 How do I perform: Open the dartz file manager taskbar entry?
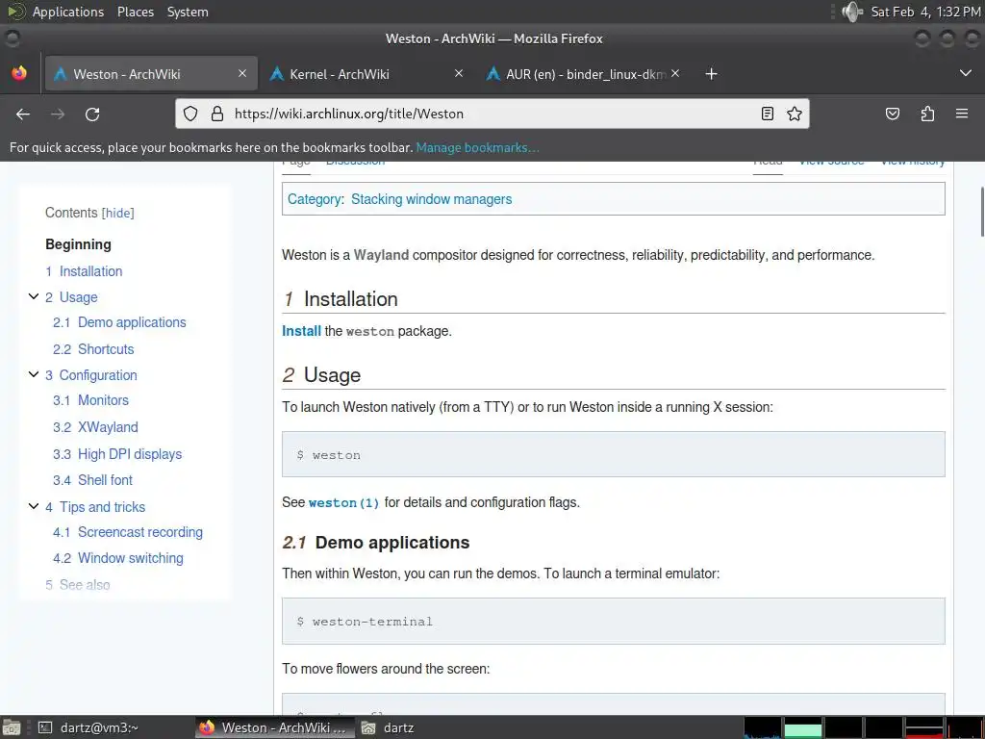pyautogui.click(x=388, y=727)
